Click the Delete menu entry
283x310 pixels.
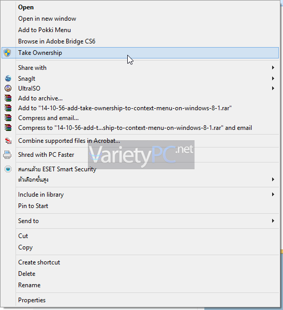pyautogui.click(x=27, y=274)
